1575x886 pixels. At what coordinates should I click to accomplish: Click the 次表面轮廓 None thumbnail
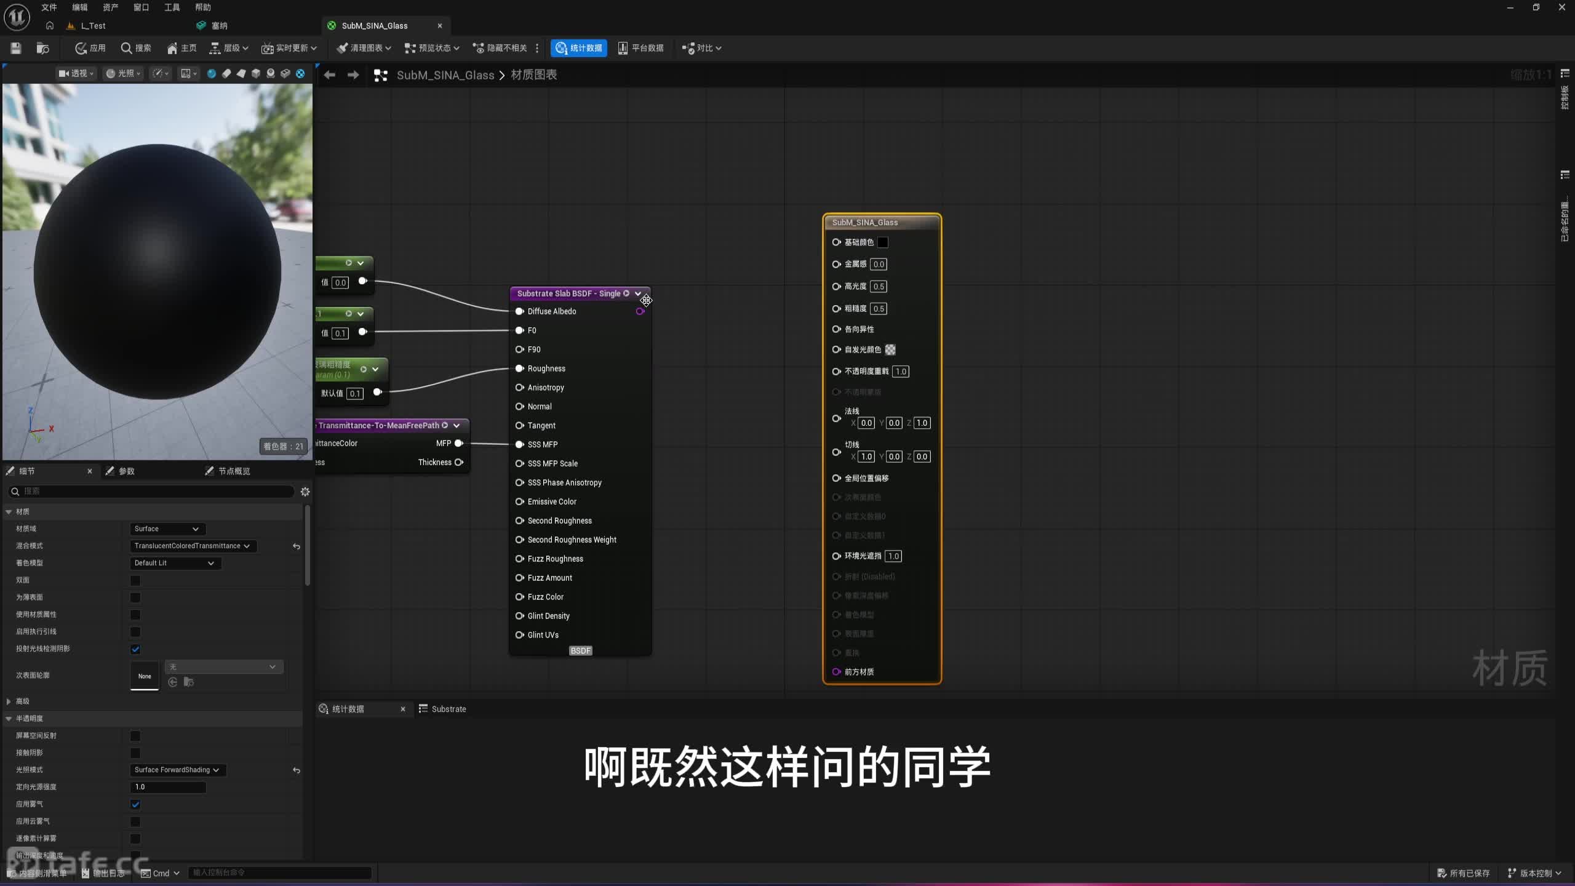(145, 676)
